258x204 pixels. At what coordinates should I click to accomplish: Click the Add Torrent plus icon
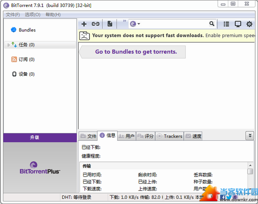click(x=84, y=24)
